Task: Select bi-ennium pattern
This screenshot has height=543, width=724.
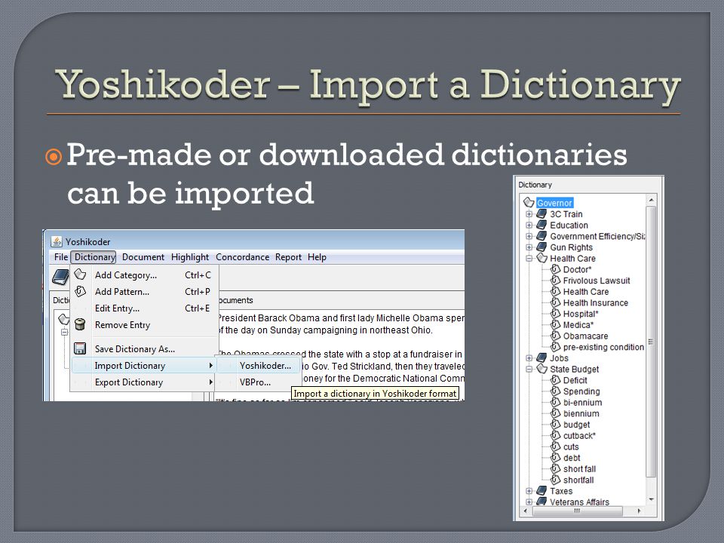Action: click(x=583, y=403)
